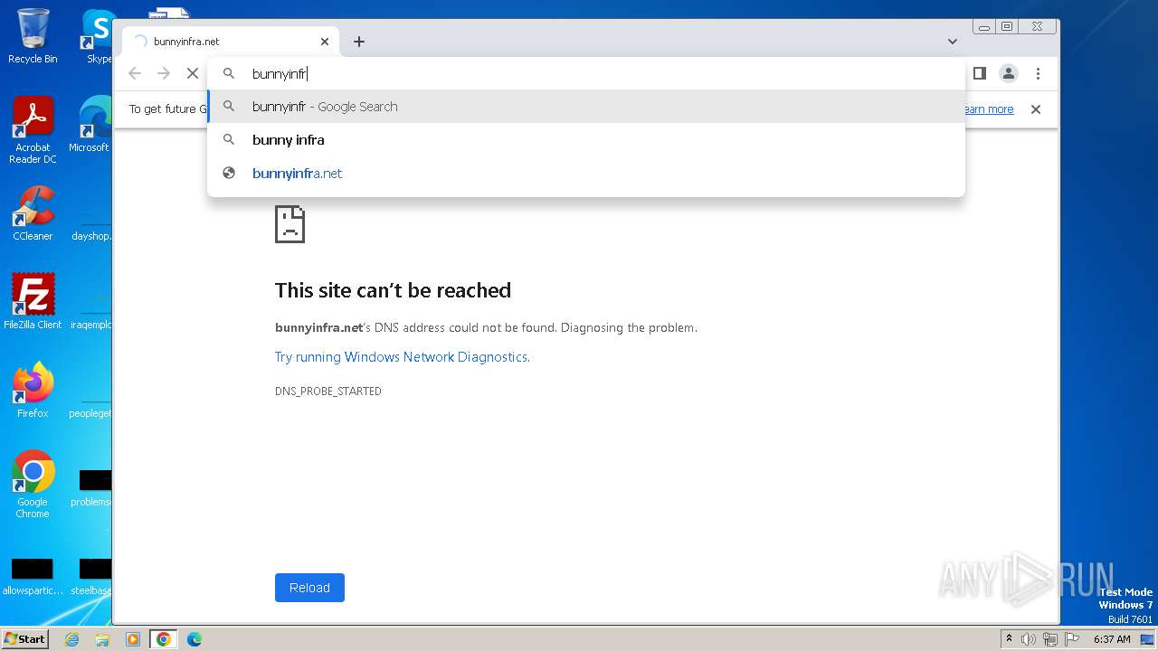1158x651 pixels.
Task: Open volume control tray icon
Action: pos(1029,639)
